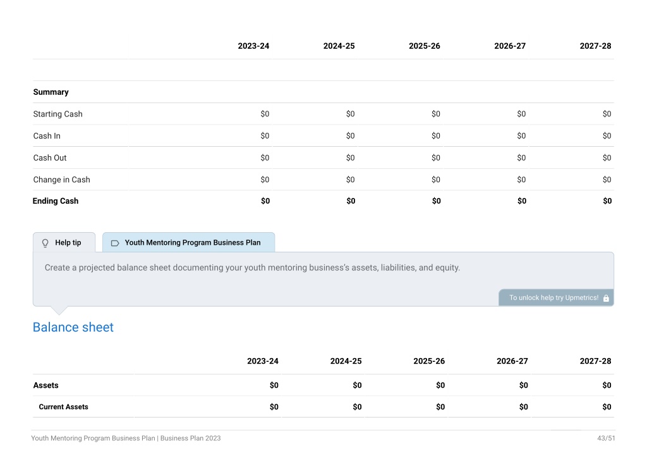The height and width of the screenshot is (458, 647).
Task: Click Ending Cash value for 2027-28
Action: tap(607, 201)
